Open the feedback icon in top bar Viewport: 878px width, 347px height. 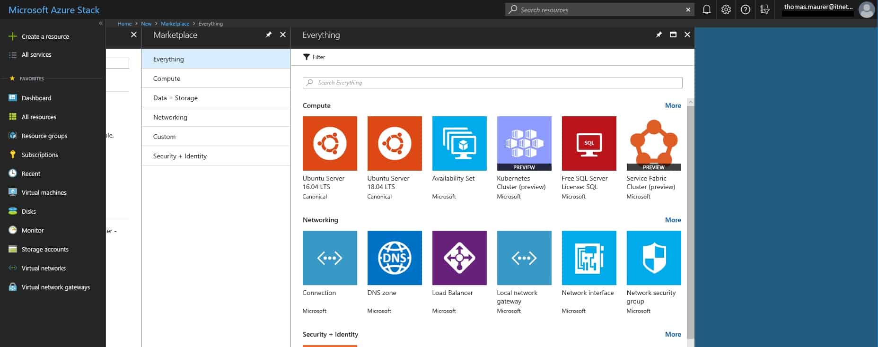[765, 9]
